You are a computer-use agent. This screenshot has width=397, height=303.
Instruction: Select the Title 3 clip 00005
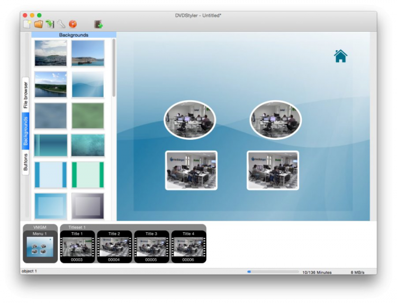[x=151, y=247]
